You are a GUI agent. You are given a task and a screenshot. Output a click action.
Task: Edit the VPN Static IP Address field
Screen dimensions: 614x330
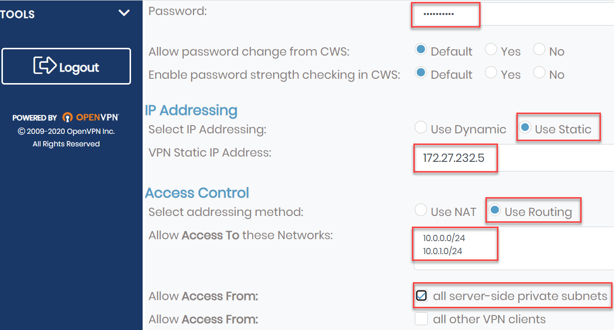coord(454,158)
